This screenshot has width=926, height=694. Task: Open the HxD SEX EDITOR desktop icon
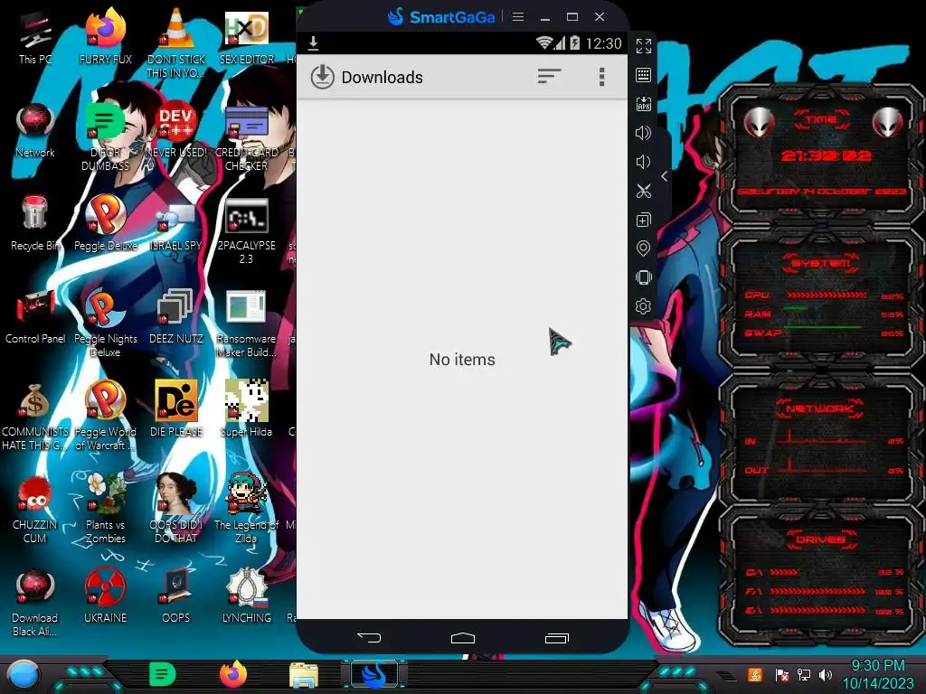click(x=246, y=27)
